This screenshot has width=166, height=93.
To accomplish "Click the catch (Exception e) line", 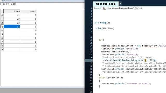I will [111, 78].
